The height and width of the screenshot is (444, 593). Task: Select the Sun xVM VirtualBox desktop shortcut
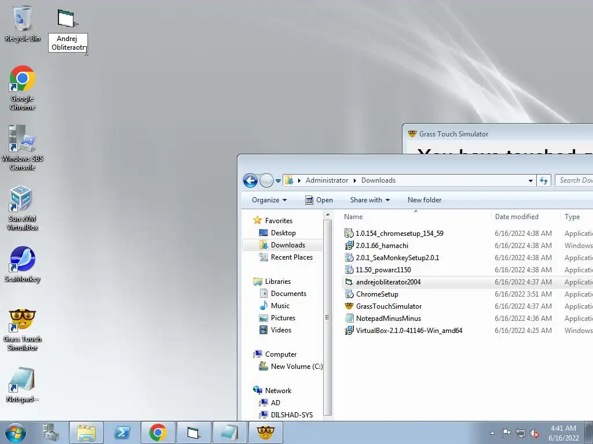[x=22, y=208]
